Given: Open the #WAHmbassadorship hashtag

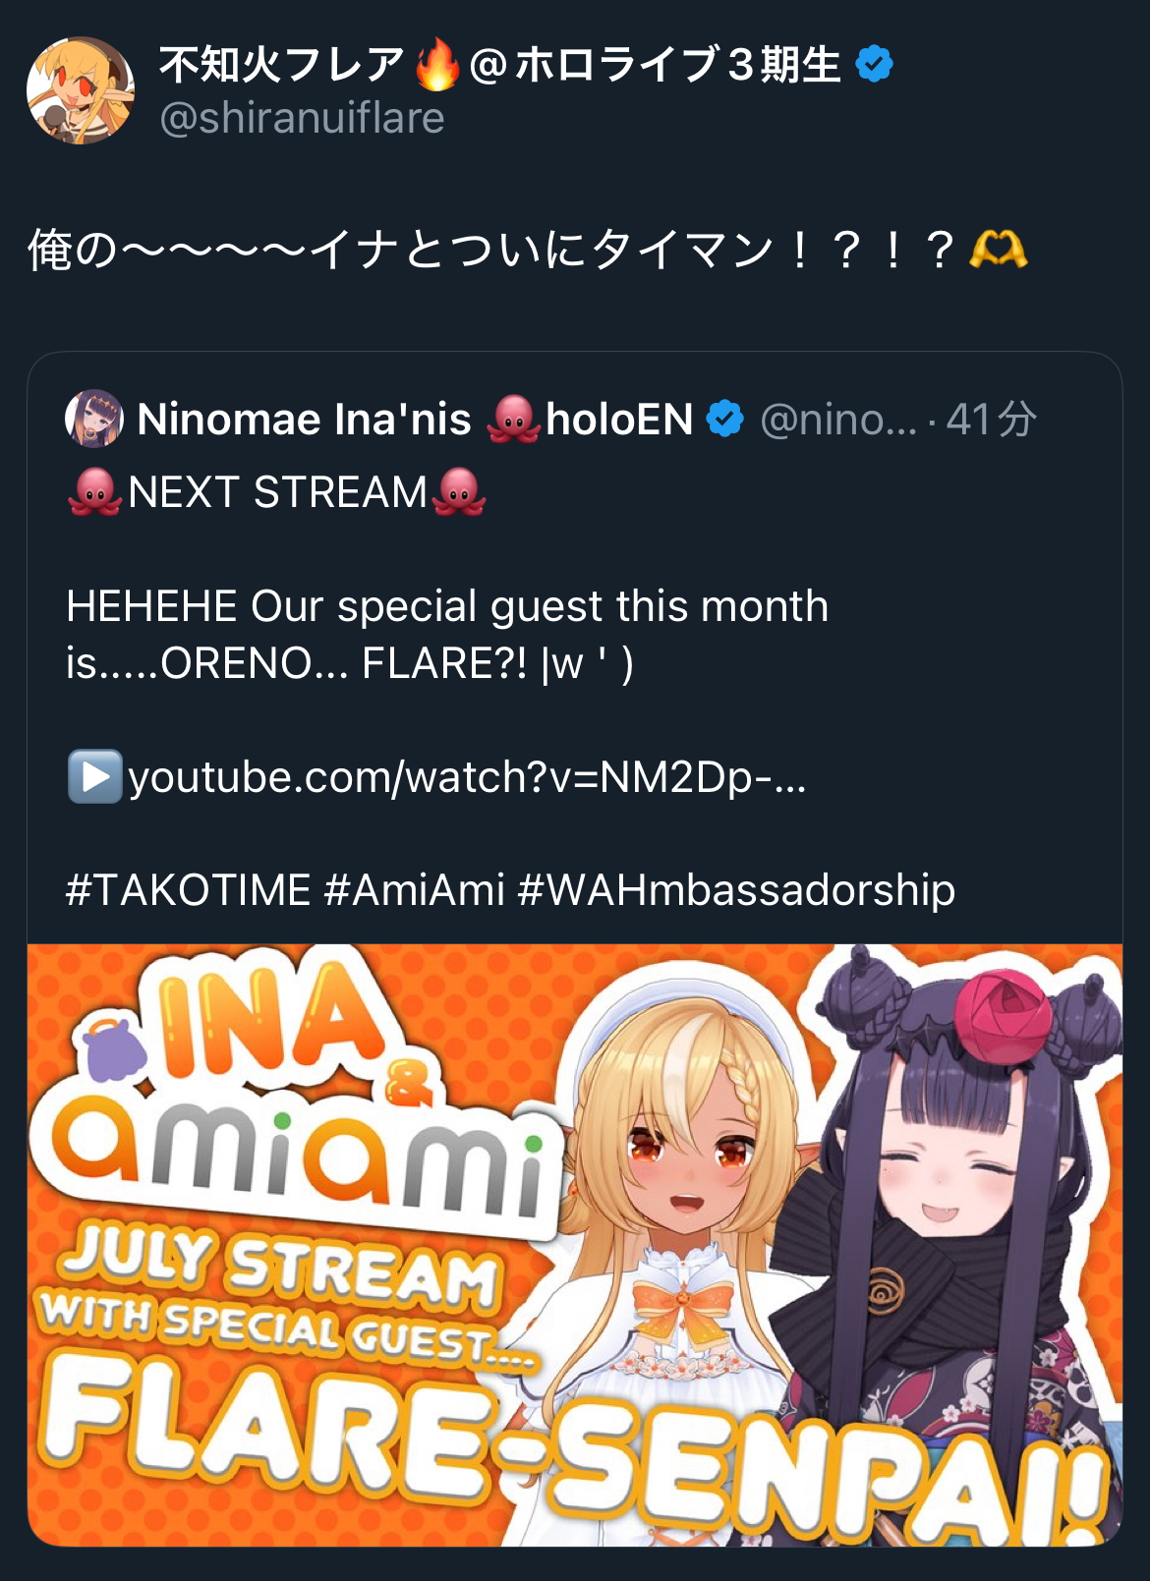Looking at the screenshot, I should [736, 890].
